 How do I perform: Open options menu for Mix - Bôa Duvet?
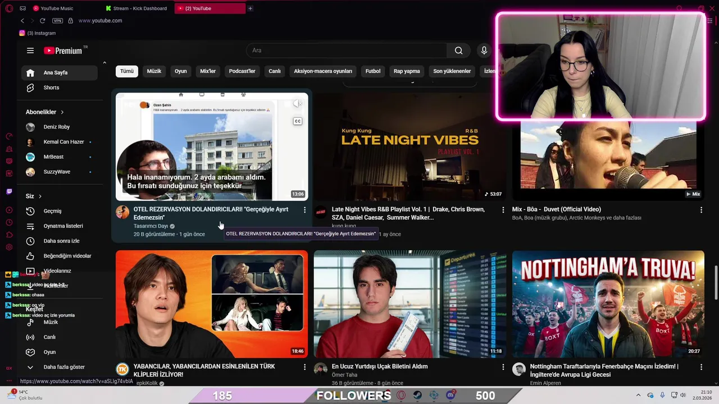pos(701,210)
